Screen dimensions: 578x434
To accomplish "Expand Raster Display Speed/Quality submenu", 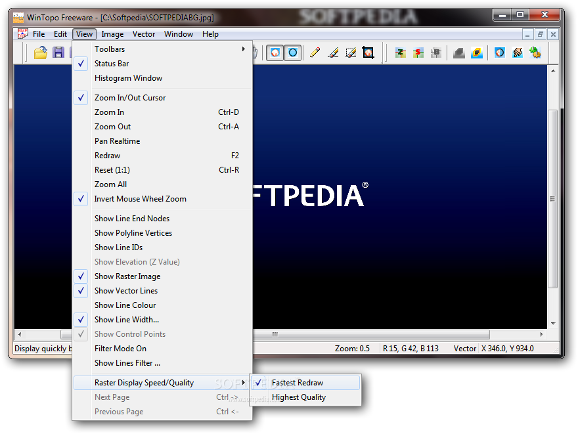I will [x=162, y=383].
